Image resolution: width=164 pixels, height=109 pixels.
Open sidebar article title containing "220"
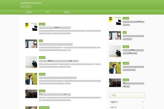(x=133, y=23)
